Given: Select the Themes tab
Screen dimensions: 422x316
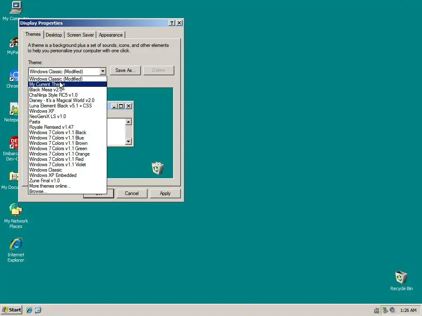Looking at the screenshot, I should [33, 35].
